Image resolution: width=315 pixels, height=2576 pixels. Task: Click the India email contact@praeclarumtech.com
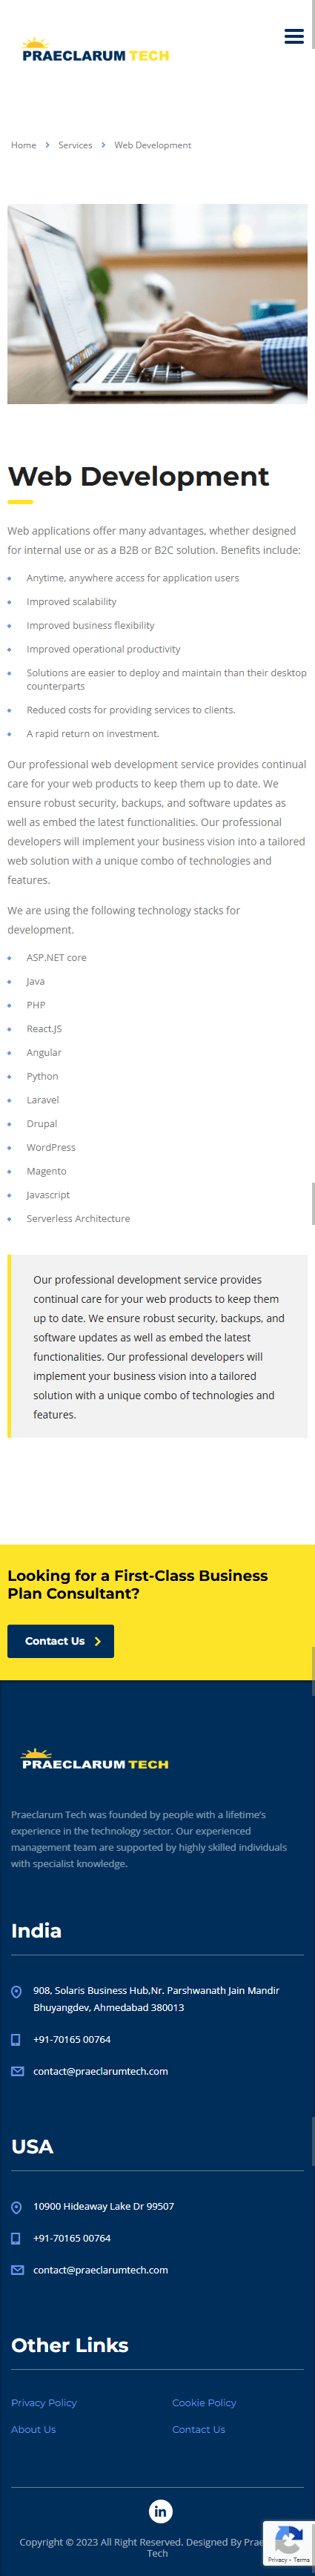(x=100, y=2070)
